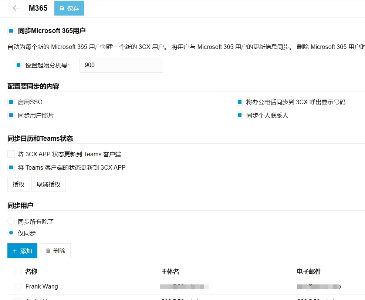This screenshot has height=300, width=365.
Task: Click the 同步用户 section heading
Action: point(20,206)
